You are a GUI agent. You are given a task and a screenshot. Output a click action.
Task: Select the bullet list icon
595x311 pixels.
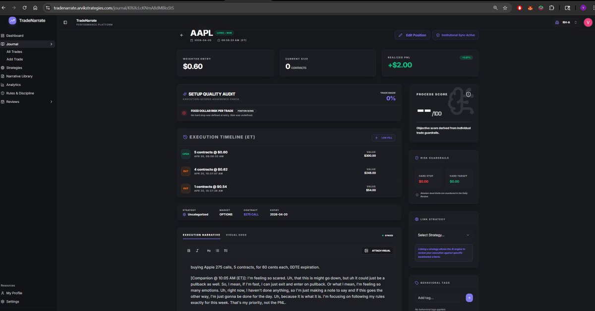217,250
